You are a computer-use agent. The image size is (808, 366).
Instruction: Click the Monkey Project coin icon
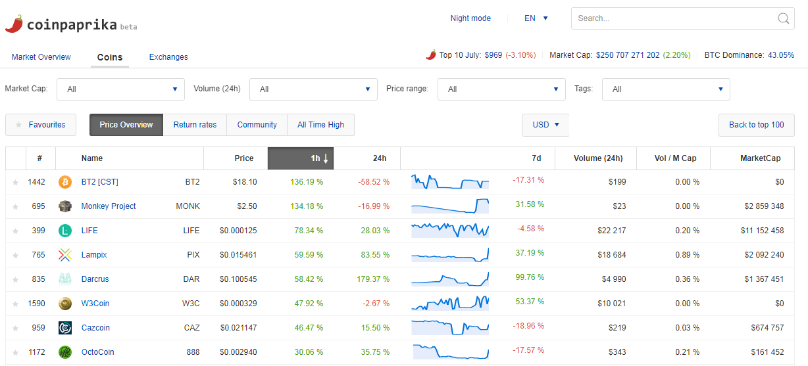[x=64, y=206]
